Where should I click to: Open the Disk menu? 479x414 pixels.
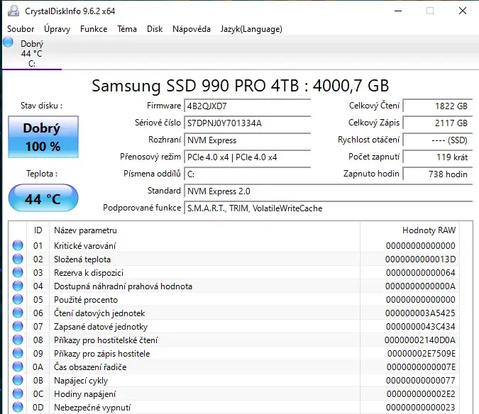click(155, 29)
